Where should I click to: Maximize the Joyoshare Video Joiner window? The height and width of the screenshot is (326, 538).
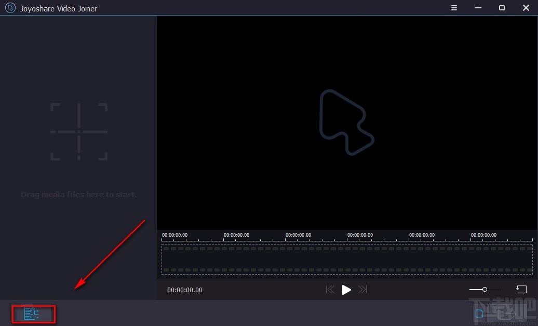tap(502, 8)
